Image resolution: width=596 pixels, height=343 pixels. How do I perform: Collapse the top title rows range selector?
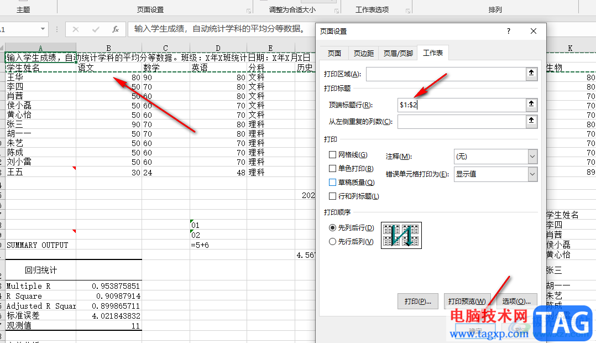[531, 104]
